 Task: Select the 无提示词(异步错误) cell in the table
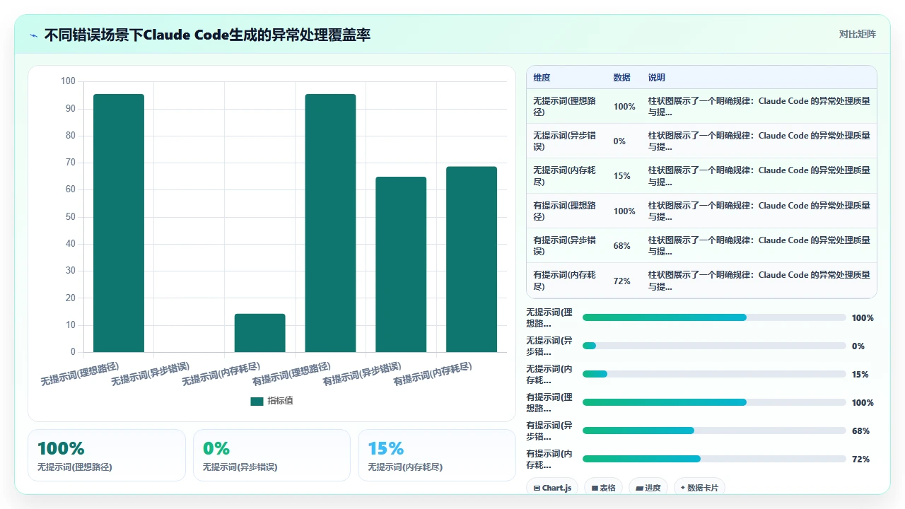566,141
